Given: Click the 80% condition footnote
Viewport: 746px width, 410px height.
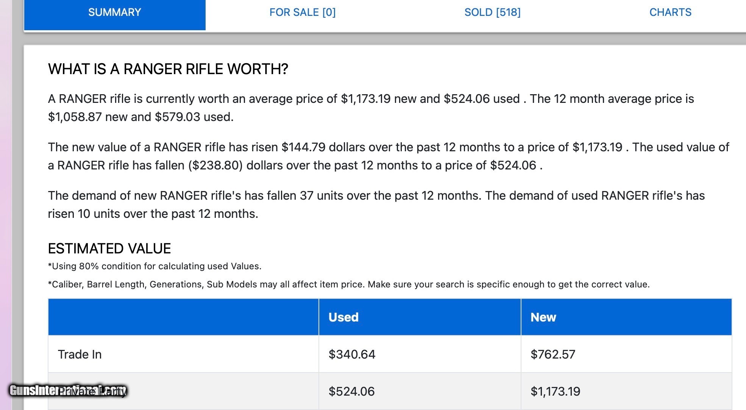Looking at the screenshot, I should [155, 266].
